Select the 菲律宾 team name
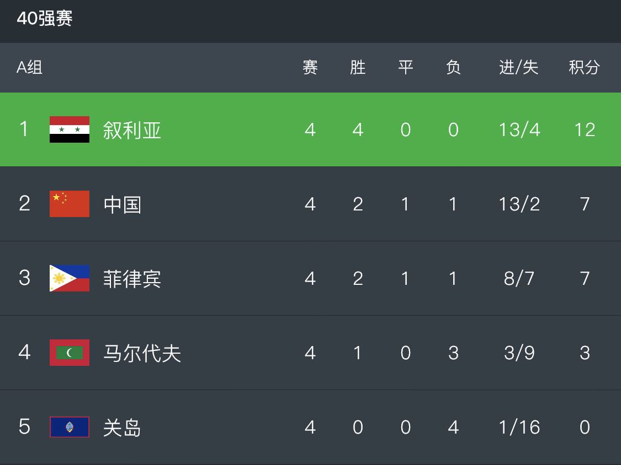Viewport: 621px width, 465px height. (132, 279)
